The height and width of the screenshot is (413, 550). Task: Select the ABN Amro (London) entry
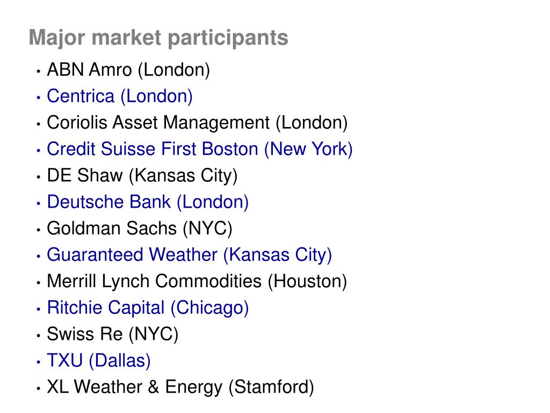128,70
